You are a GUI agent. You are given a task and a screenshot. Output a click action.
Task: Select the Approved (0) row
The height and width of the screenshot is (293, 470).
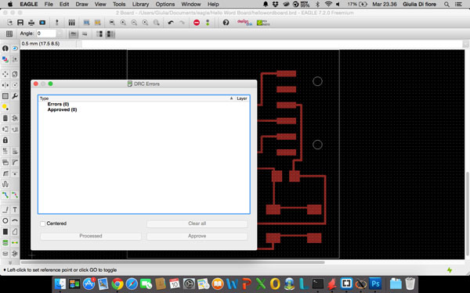(62, 109)
